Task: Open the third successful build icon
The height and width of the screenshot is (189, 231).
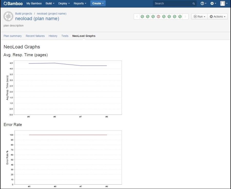Action: 153,16
